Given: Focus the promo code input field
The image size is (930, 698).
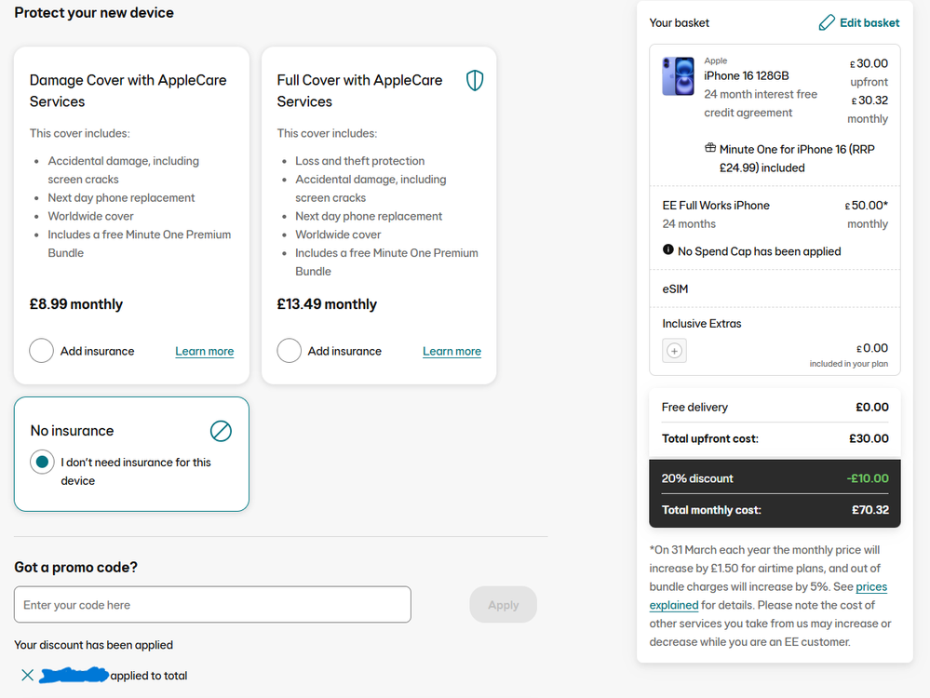Looking at the screenshot, I should click(x=212, y=604).
